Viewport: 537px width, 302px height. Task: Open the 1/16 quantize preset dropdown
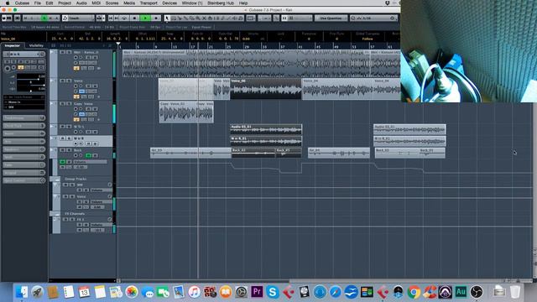click(373, 18)
